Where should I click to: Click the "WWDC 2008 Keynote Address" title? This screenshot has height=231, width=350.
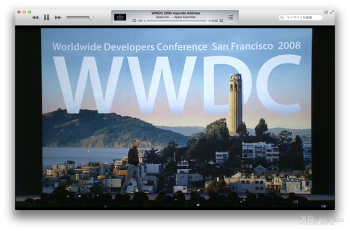[x=176, y=13]
